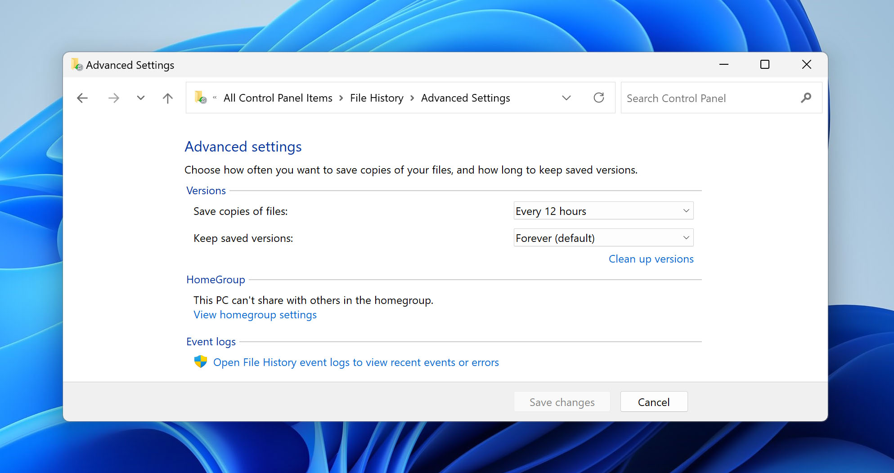Screen dimensions: 894x473
Task: Click Clean up versions link
Action: point(651,259)
